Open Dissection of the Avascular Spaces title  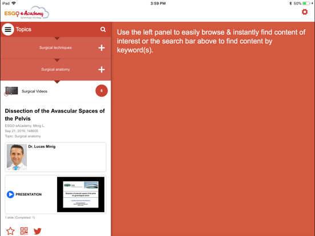point(55,115)
